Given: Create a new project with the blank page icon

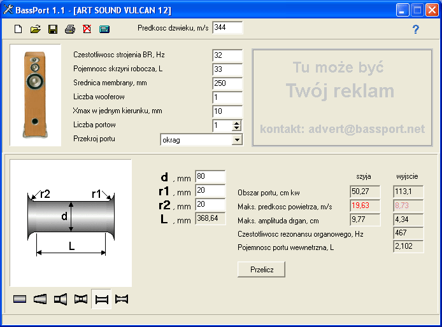Looking at the screenshot, I should [x=18, y=29].
